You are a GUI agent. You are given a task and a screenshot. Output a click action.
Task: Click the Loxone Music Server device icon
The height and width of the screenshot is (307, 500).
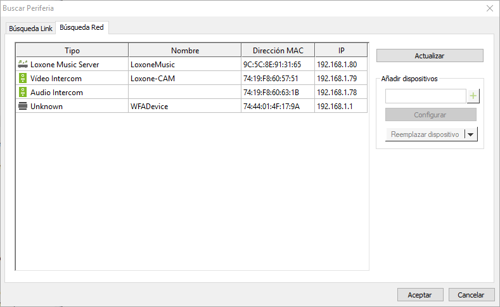pyautogui.click(x=23, y=64)
